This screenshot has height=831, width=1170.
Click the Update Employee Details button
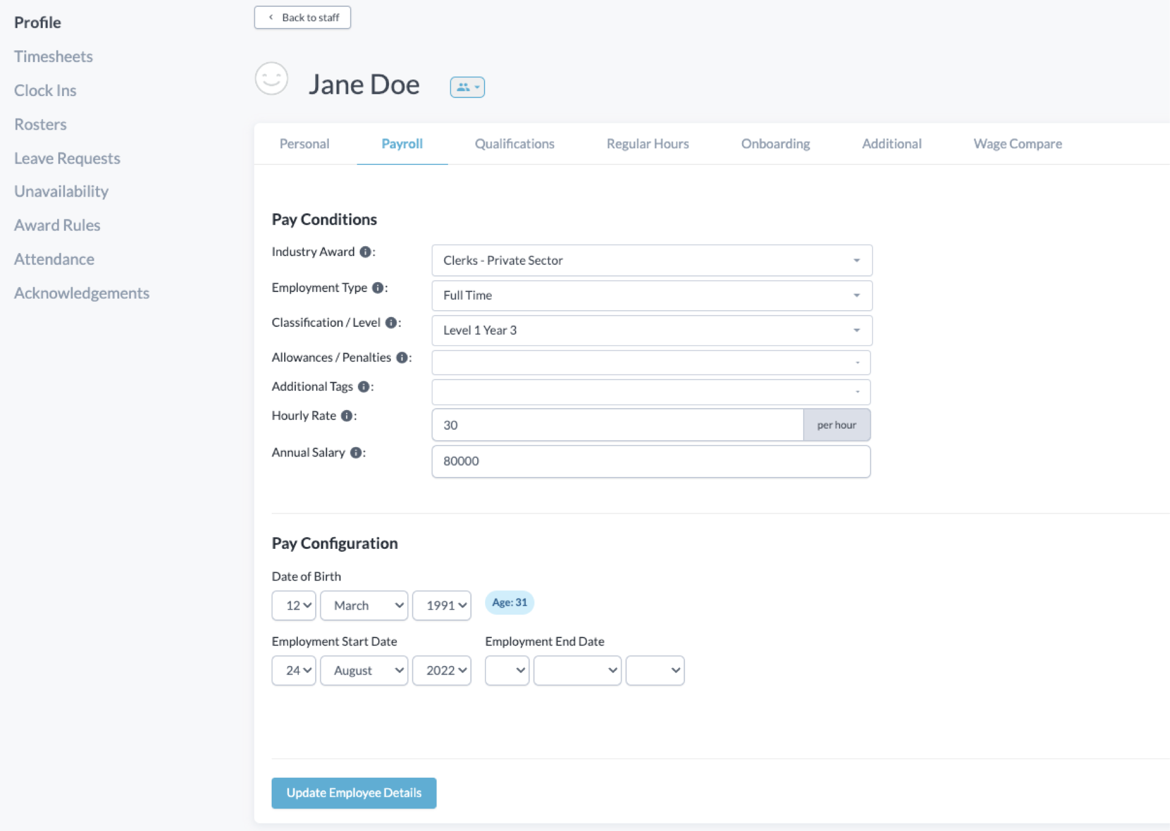[354, 793]
